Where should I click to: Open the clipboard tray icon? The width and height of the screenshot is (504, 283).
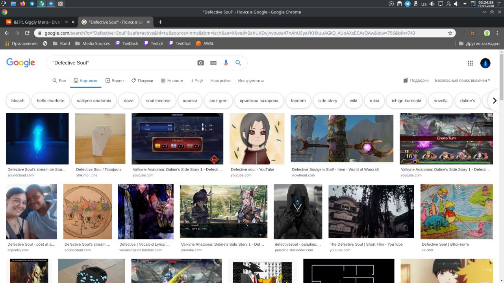399,4
